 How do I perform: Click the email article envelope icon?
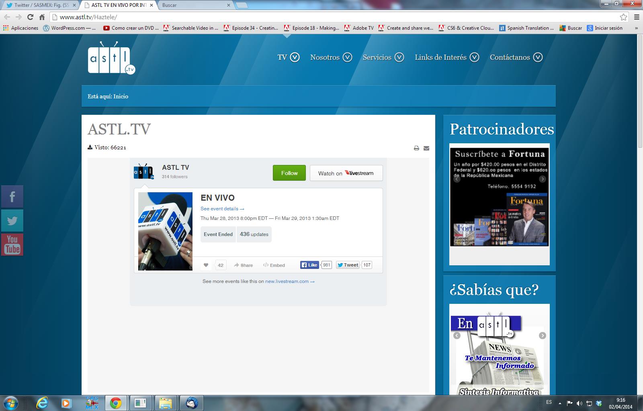point(426,148)
